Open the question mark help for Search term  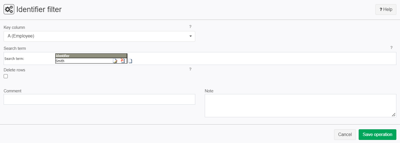[391, 48]
